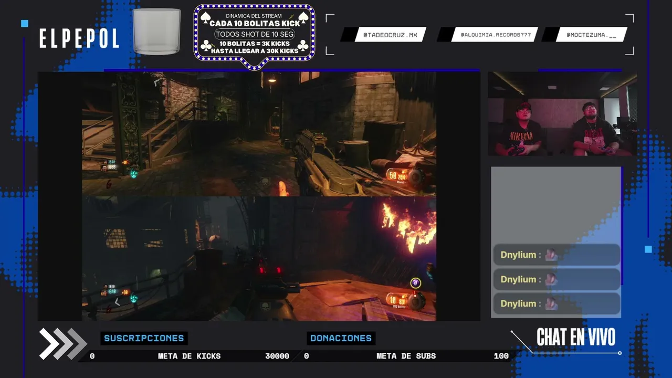Click the Dinamica del Stream banner

click(x=255, y=36)
